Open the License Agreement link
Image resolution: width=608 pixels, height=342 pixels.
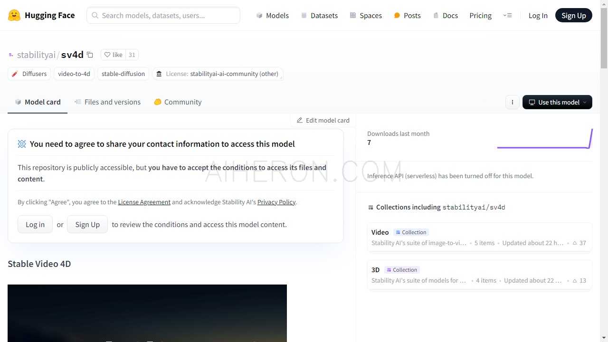pyautogui.click(x=144, y=202)
